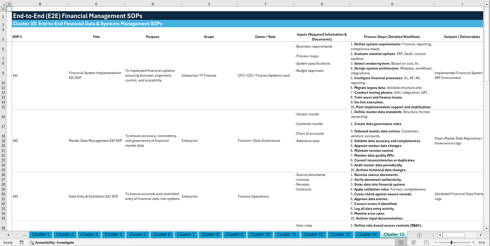Switch to Page Break Preview
The width and height of the screenshot is (490, 246).
pyautogui.click(x=426, y=242)
